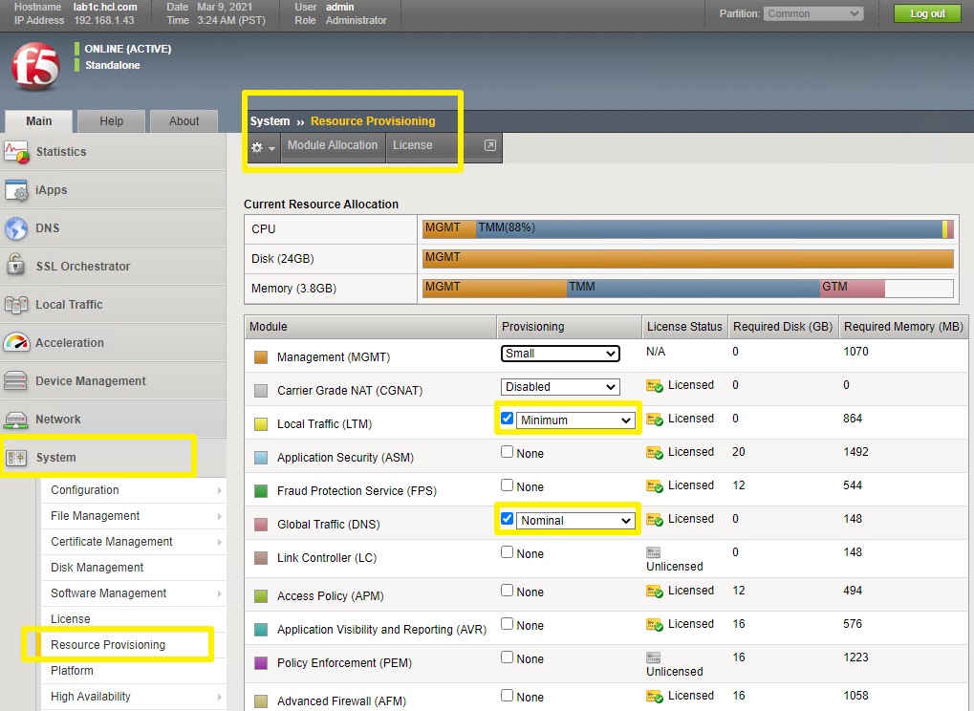Click the Log out button
Viewport: 974px width, 711px height.
[x=927, y=13]
